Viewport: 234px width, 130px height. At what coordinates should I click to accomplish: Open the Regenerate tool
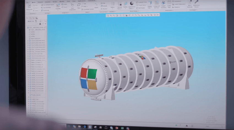coord(29,7)
